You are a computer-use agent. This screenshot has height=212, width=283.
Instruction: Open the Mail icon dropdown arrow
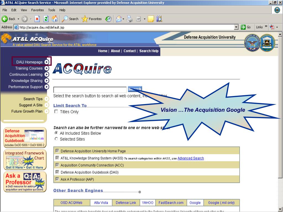(x=124, y=19)
